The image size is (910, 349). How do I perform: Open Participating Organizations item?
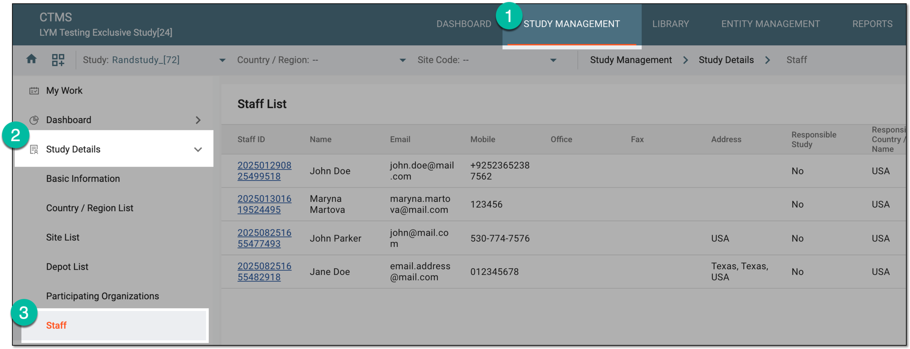(102, 296)
